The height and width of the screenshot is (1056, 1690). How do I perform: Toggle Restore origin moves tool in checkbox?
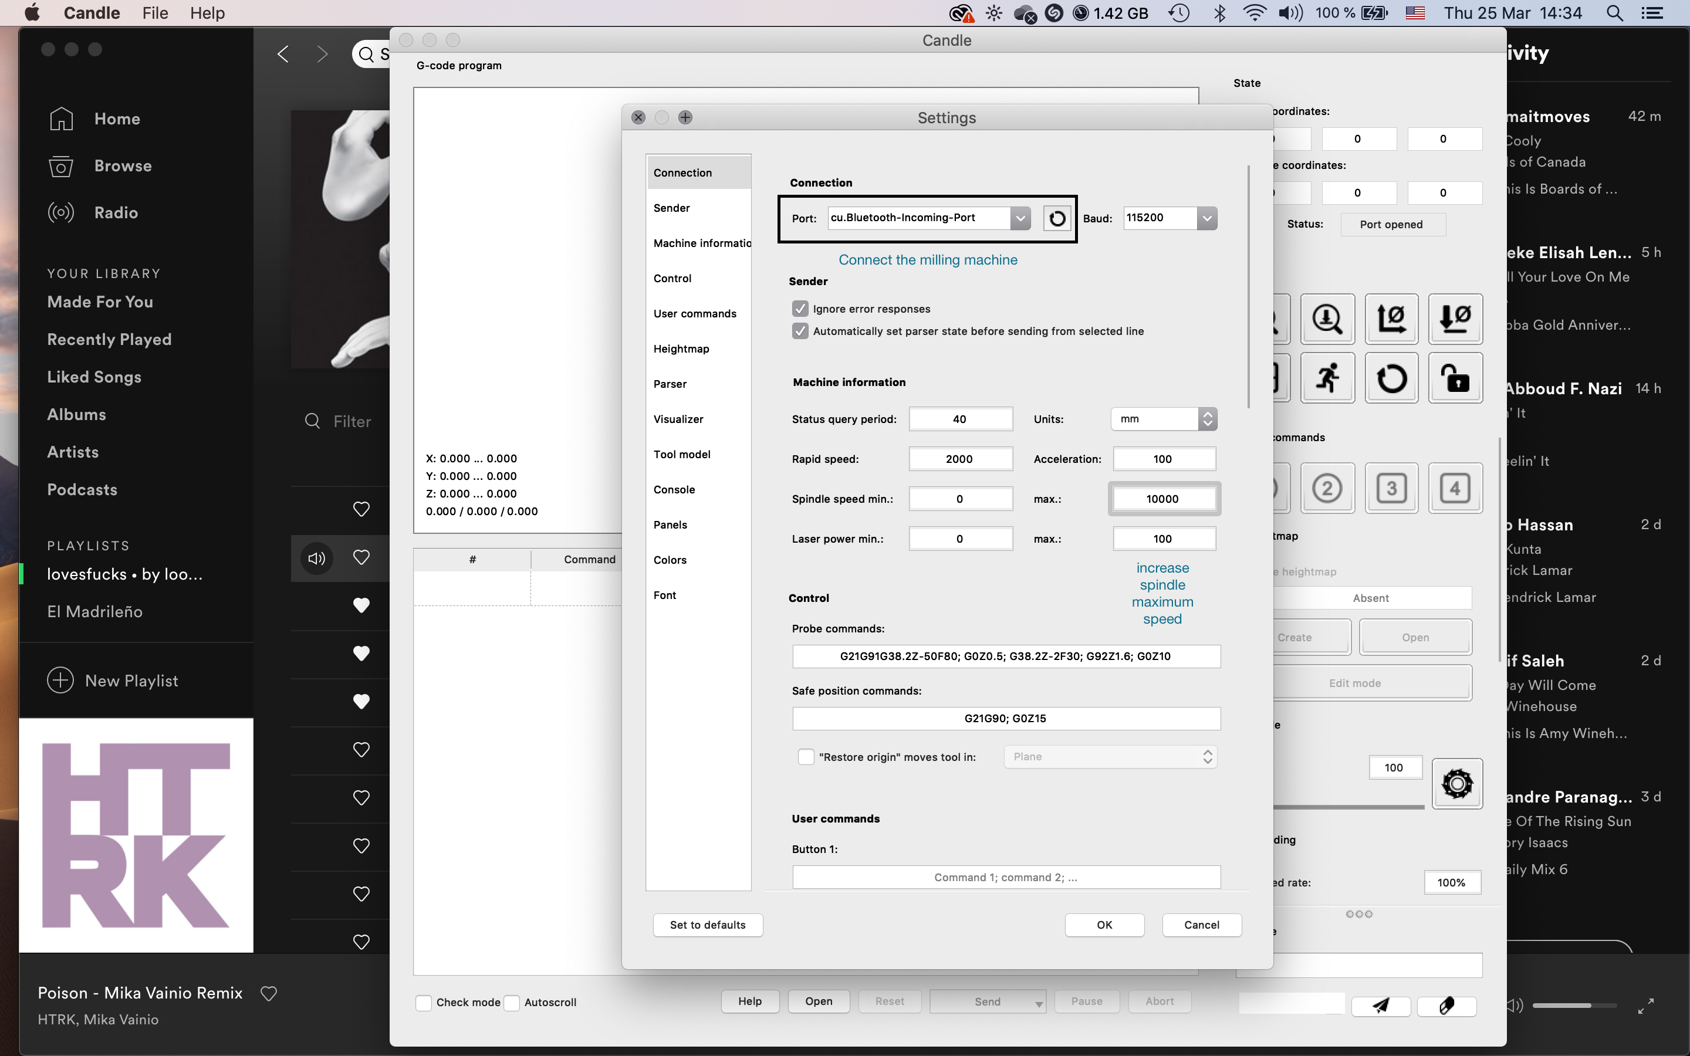[802, 756]
